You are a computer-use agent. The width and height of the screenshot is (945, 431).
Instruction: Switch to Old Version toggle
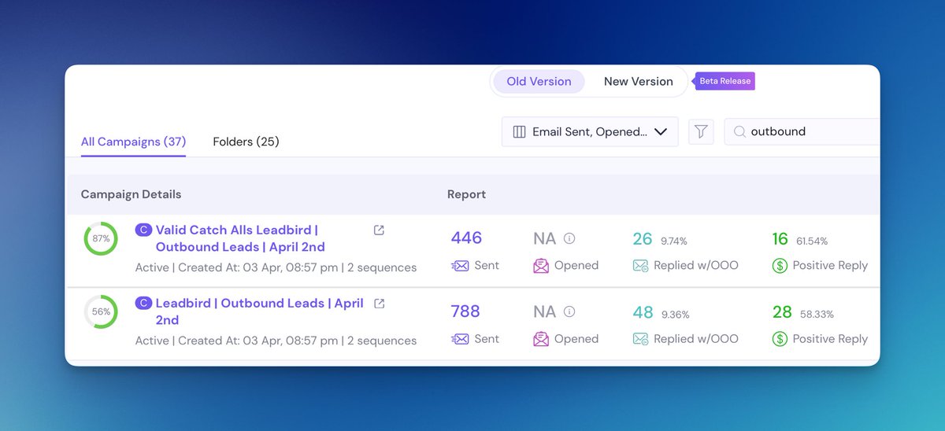539,81
